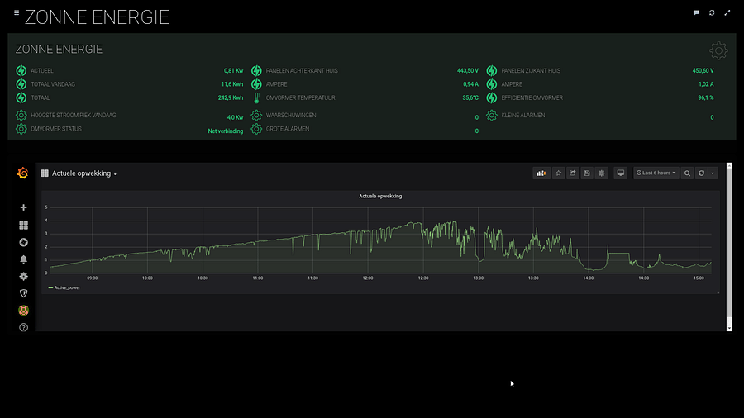Click the plus Create icon in sidebar

pyautogui.click(x=23, y=207)
